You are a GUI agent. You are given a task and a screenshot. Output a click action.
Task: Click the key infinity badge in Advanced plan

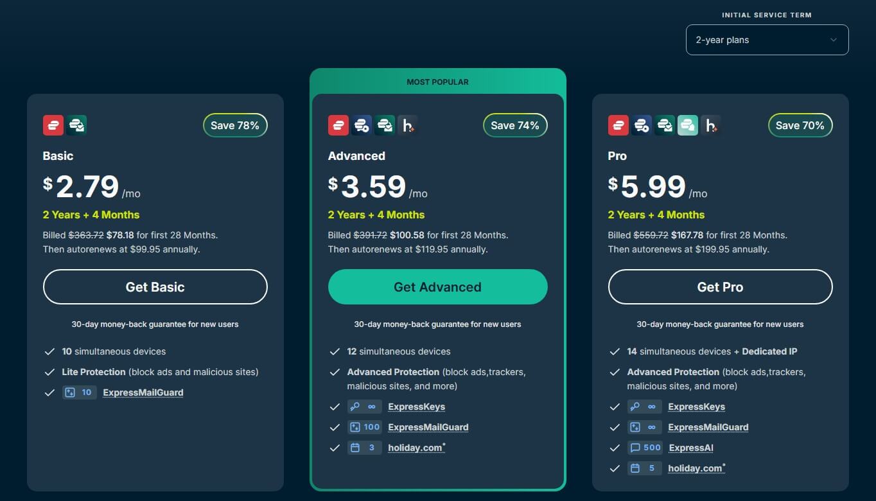point(365,407)
